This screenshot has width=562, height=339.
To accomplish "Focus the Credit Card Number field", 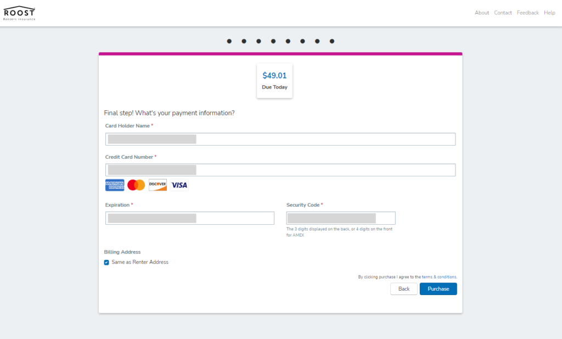I will pyautogui.click(x=280, y=170).
